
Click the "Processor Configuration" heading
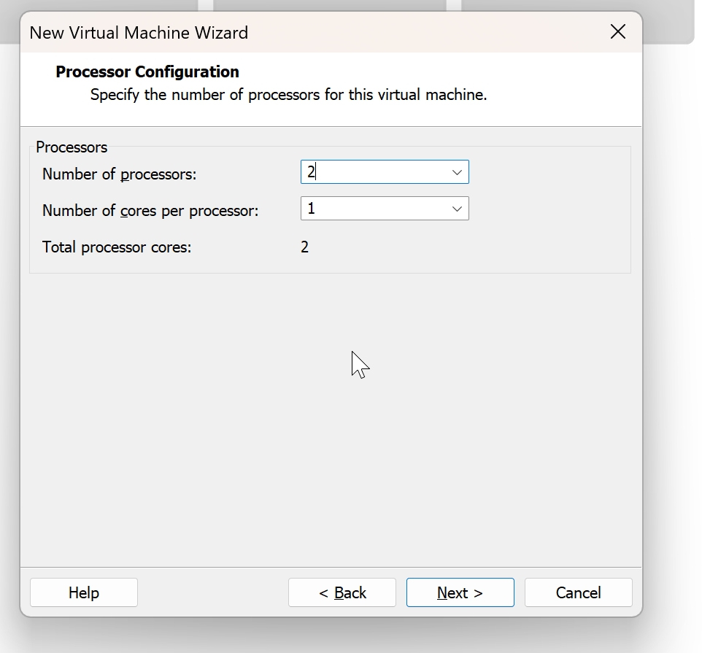pyautogui.click(x=147, y=72)
